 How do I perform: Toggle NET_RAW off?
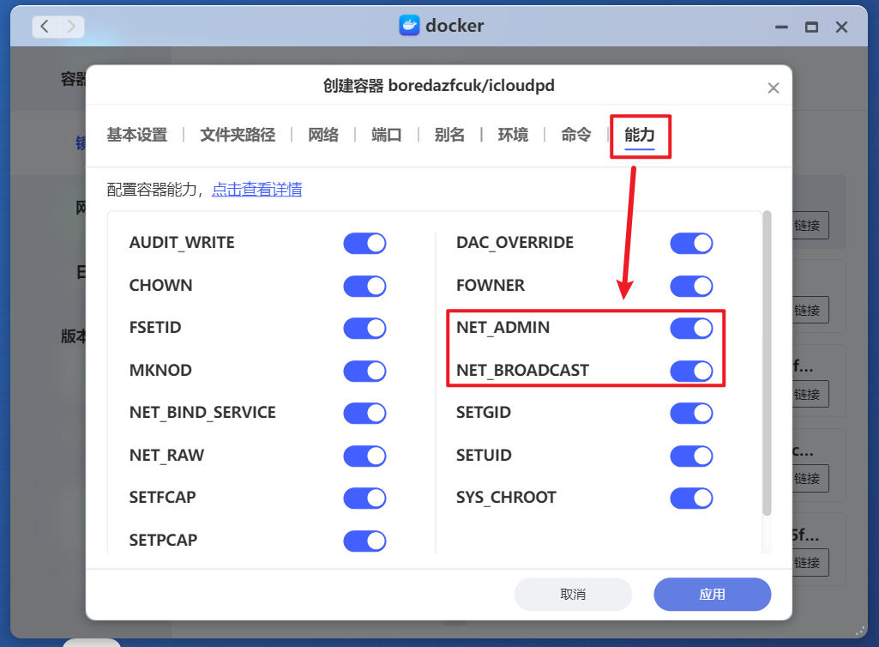click(x=364, y=456)
